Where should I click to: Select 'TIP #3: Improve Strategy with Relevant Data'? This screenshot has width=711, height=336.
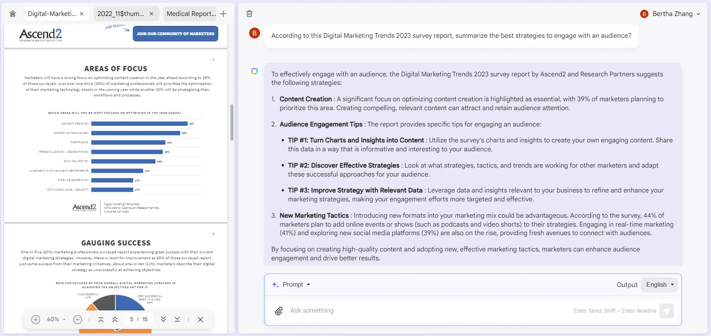[355, 190]
